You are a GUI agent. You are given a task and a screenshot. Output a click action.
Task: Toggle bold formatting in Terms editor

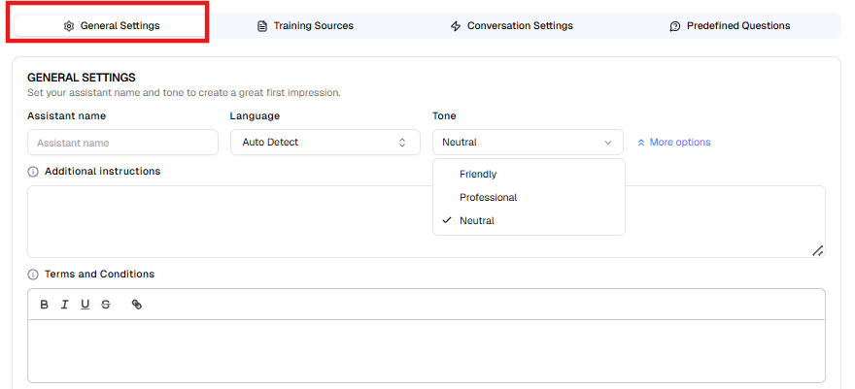(45, 305)
